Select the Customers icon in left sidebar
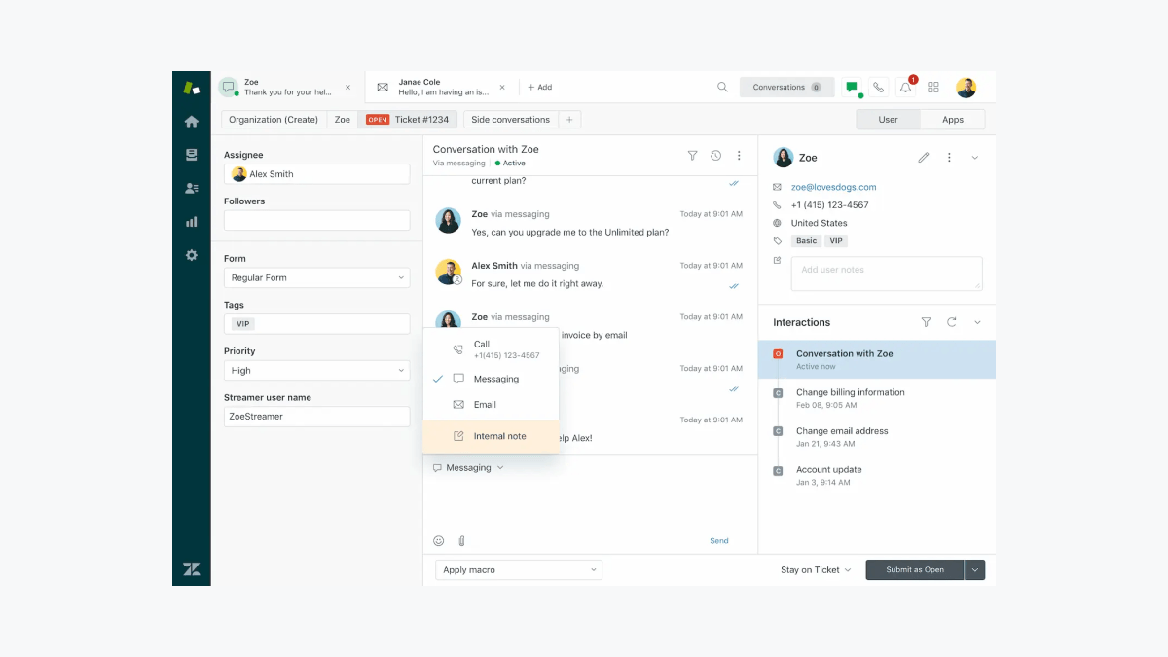 click(191, 188)
